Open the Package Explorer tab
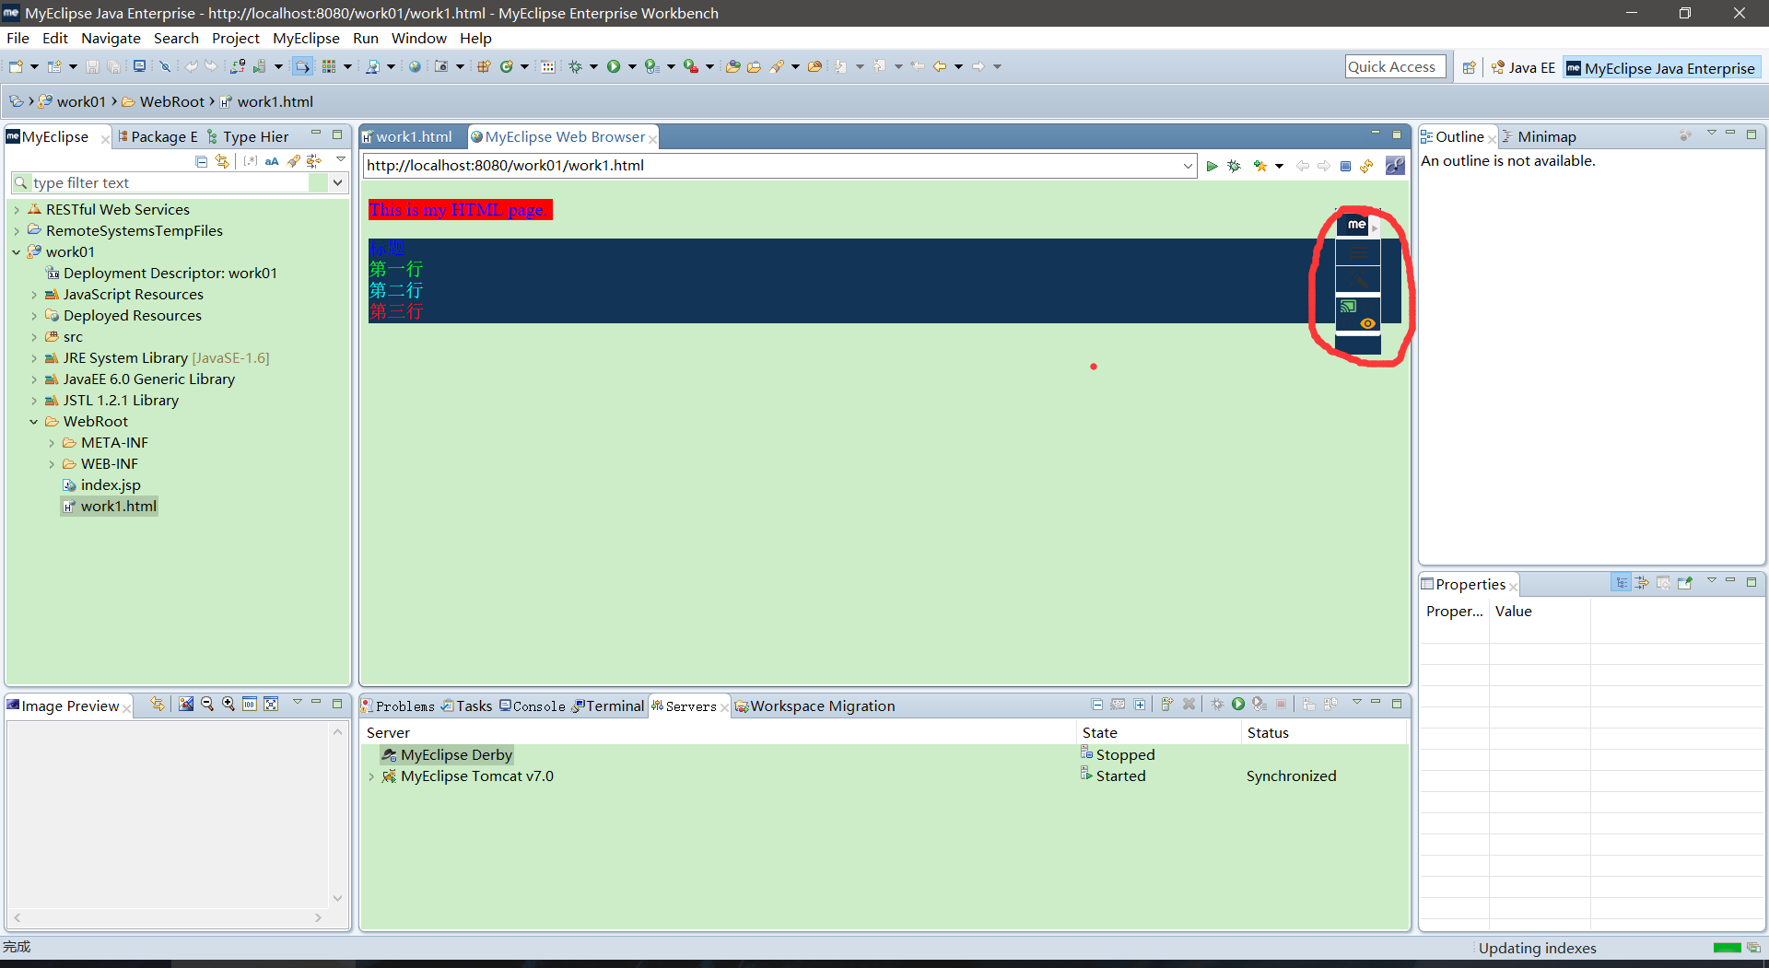The width and height of the screenshot is (1769, 968). (x=158, y=136)
